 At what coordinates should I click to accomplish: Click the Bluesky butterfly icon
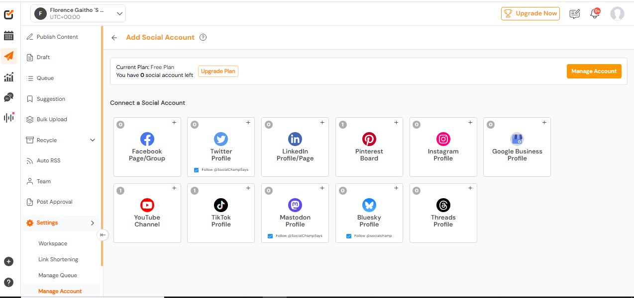tap(369, 205)
